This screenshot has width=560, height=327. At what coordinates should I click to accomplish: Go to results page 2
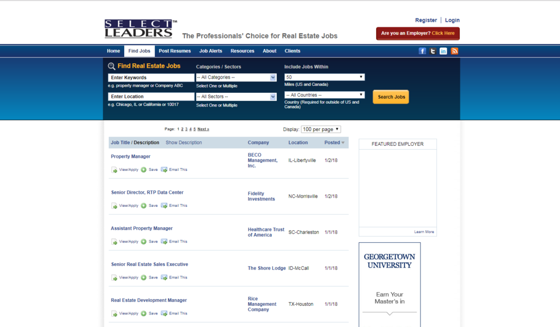(x=182, y=129)
